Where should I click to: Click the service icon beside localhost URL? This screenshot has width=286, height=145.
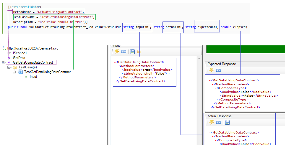(4, 48)
